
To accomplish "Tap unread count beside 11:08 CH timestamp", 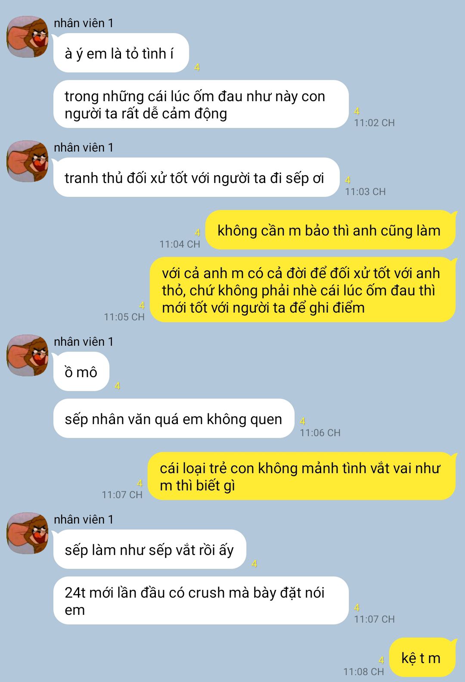I will (x=381, y=660).
